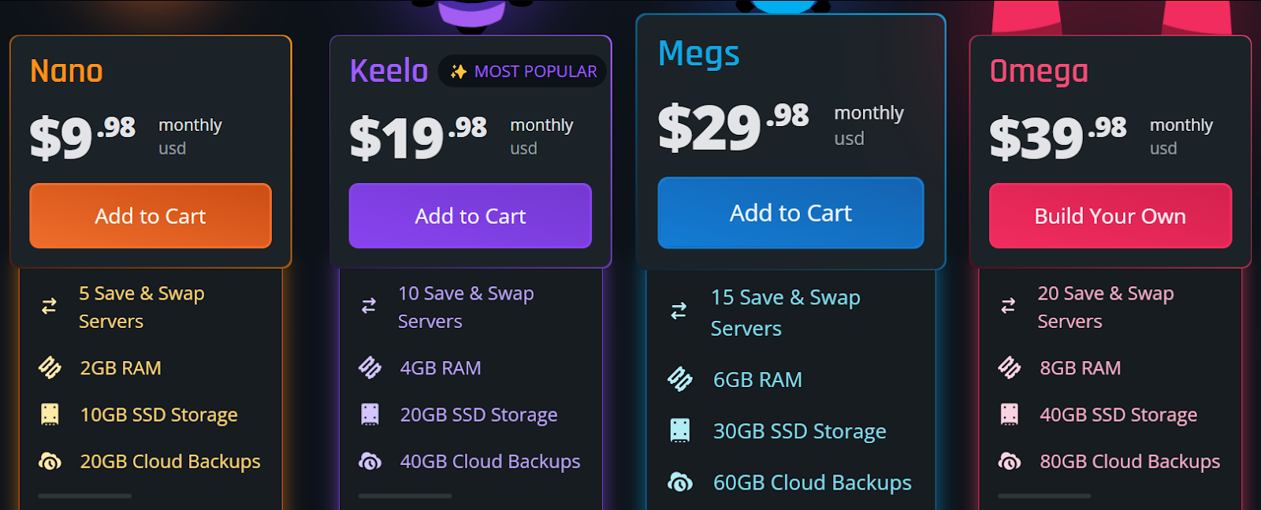Click the Omega 80GB Cloud Backups icon
The image size is (1261, 510).
coord(1010,461)
